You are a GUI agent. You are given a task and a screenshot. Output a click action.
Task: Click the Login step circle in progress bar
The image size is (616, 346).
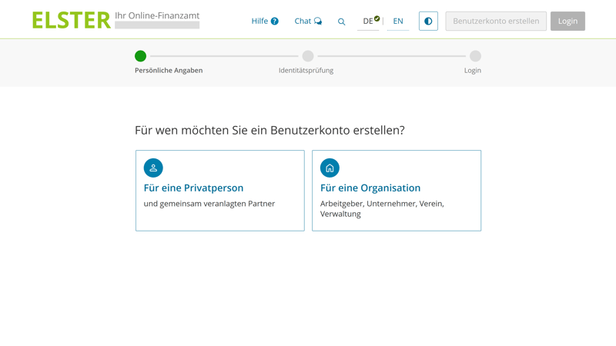click(x=475, y=56)
